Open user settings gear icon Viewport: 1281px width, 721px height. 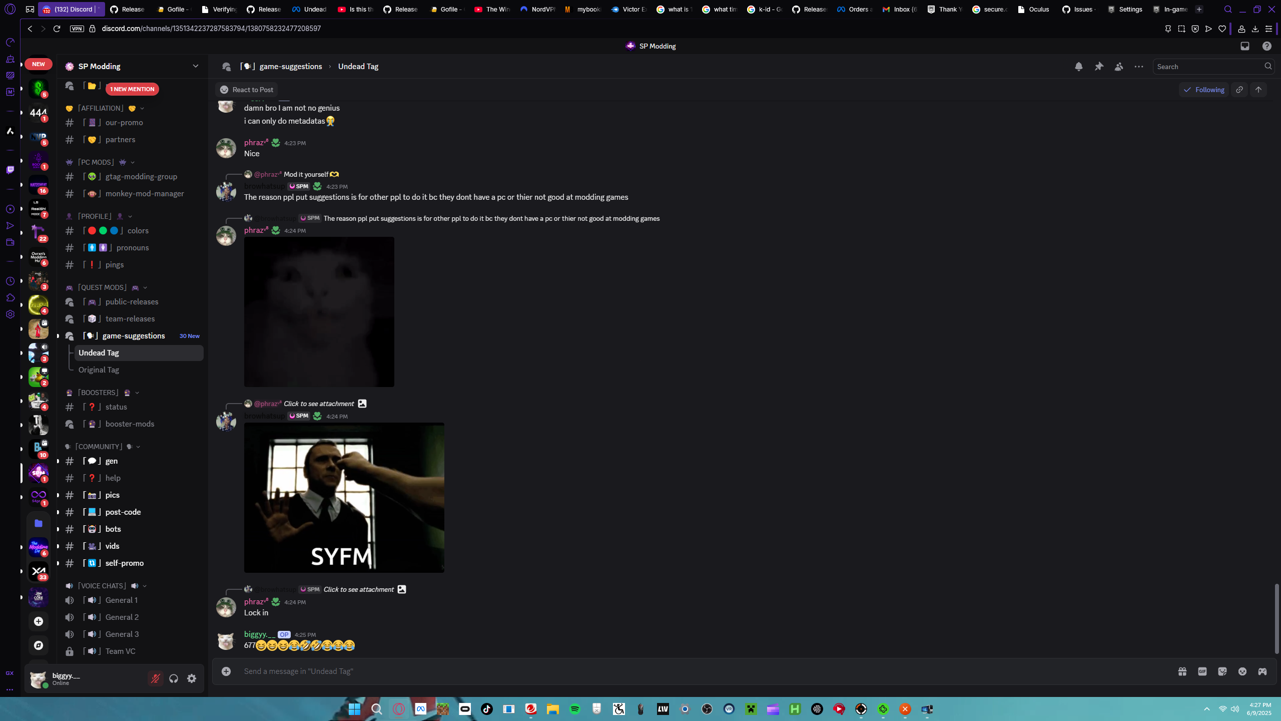tap(192, 678)
